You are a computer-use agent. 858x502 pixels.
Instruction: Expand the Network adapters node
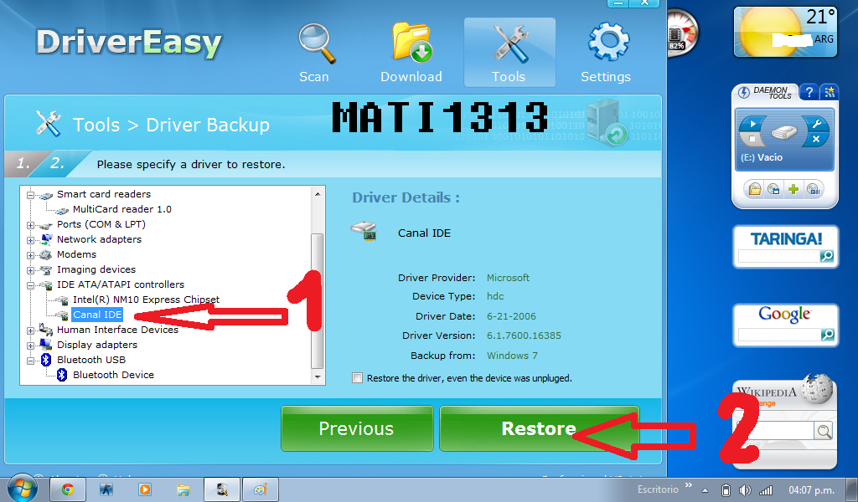[31, 240]
